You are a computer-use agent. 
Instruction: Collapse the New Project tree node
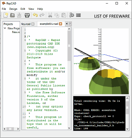tap(5, 28)
